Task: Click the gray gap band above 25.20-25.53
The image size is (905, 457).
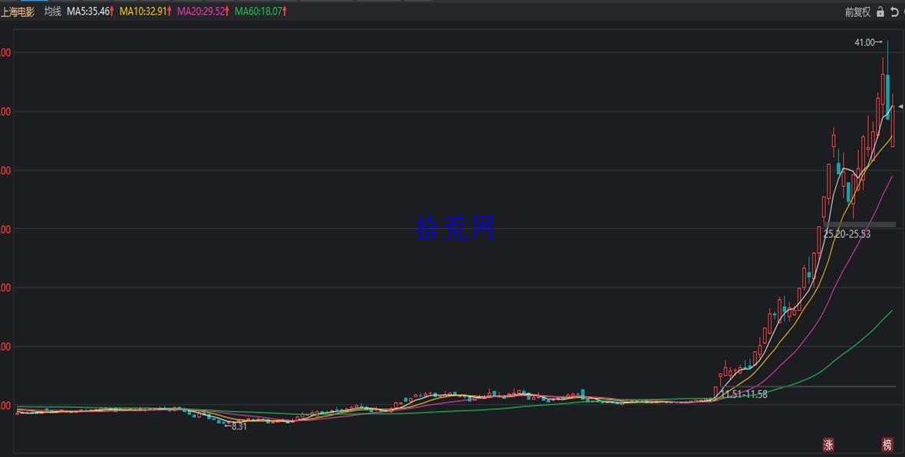Action: [x=860, y=225]
